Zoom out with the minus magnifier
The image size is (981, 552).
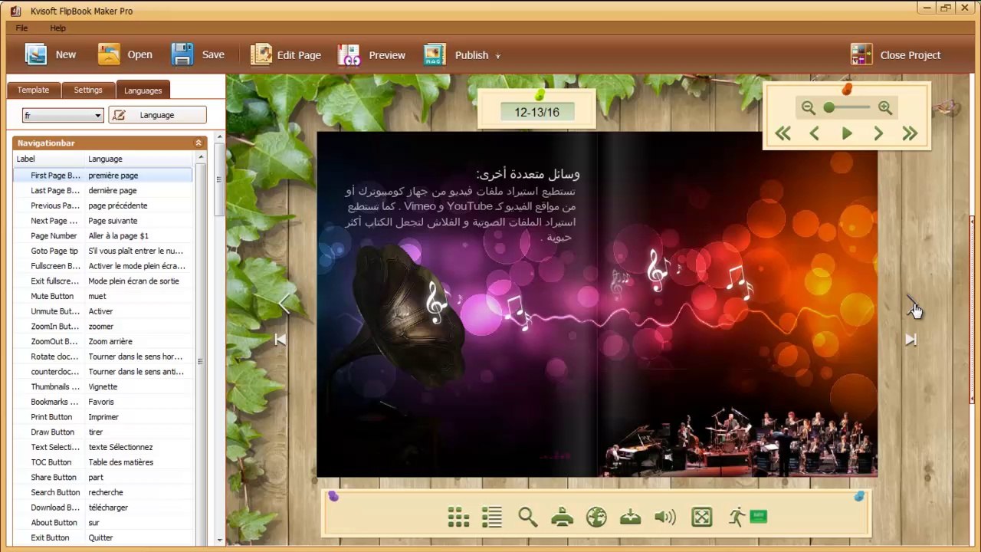click(x=809, y=108)
